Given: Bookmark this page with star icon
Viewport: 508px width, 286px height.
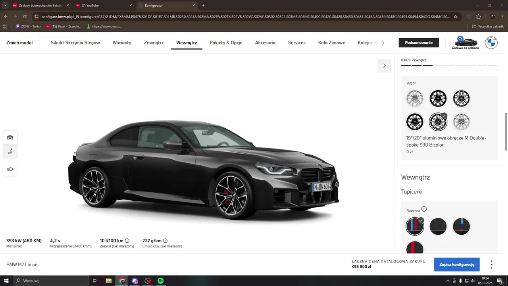Looking at the screenshot, I should tap(456, 17).
